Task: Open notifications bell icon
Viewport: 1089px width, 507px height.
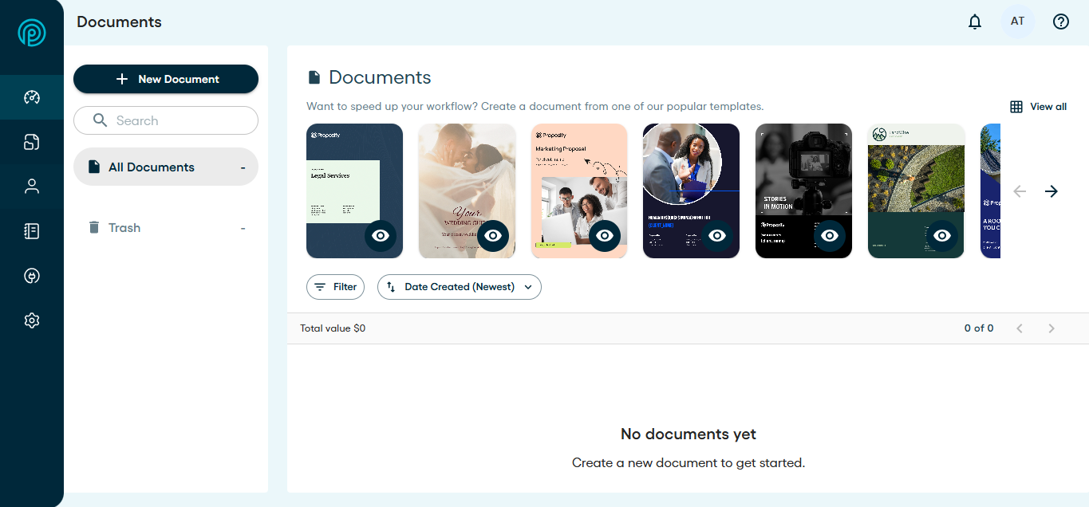Action: point(975,22)
